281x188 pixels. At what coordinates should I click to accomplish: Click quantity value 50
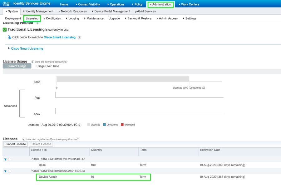point(92,177)
